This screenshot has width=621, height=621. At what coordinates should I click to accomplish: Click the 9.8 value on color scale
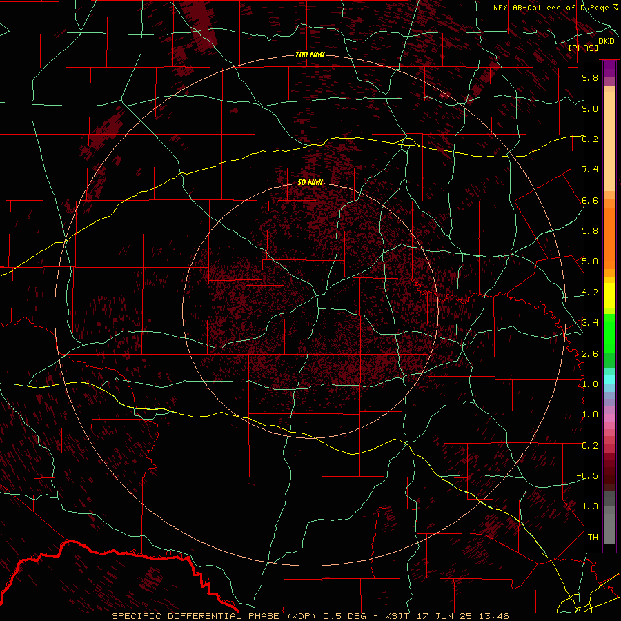point(590,77)
